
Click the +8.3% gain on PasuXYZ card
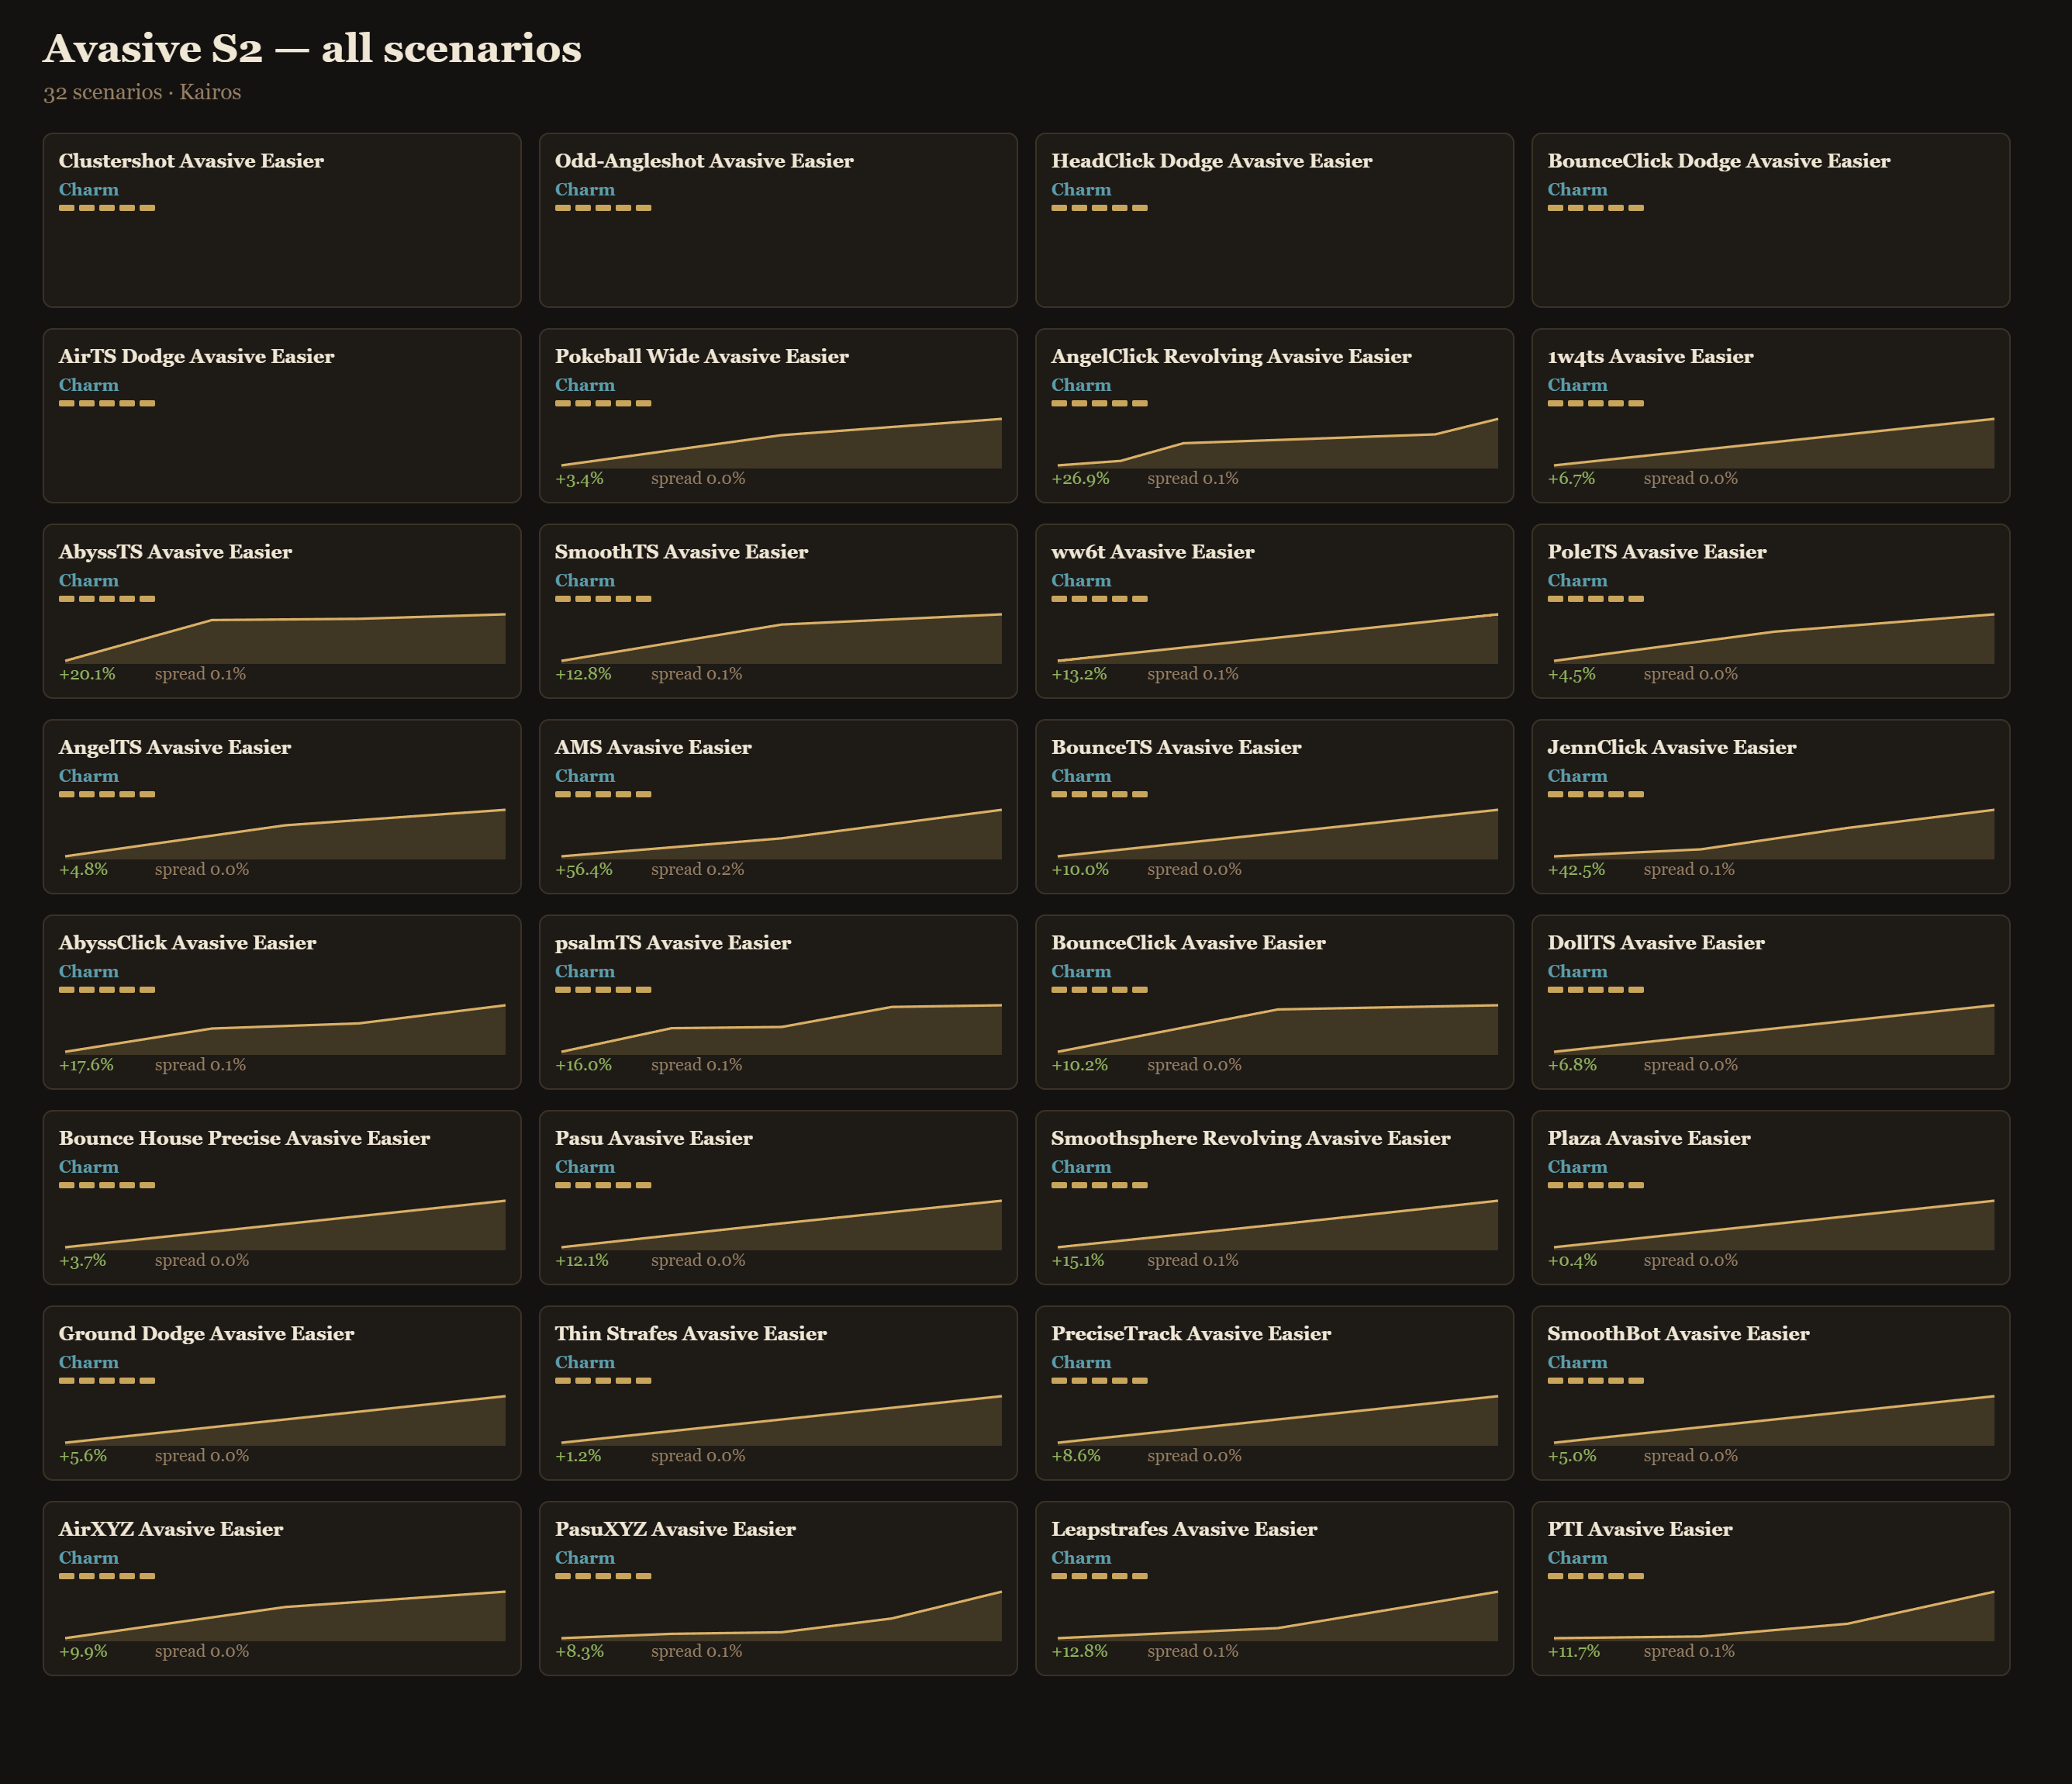click(580, 1652)
